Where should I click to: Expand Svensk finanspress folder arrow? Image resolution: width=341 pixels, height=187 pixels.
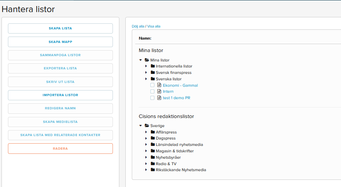(x=146, y=72)
